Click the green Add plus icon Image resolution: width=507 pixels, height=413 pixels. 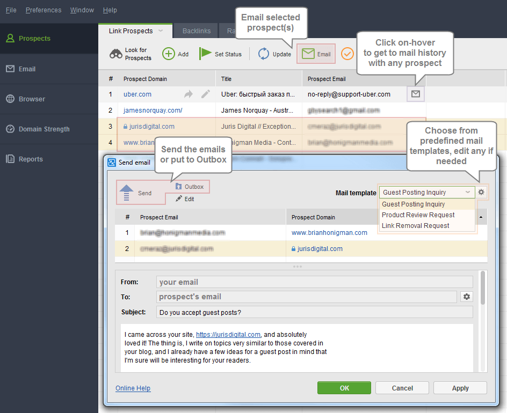(169, 54)
